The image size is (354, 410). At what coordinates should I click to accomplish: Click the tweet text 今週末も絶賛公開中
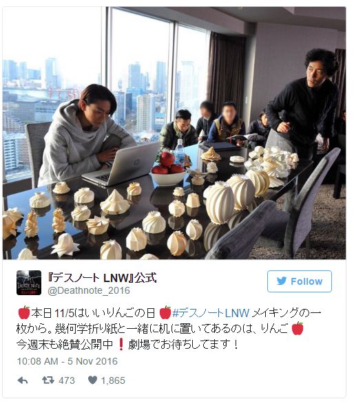[65, 345]
